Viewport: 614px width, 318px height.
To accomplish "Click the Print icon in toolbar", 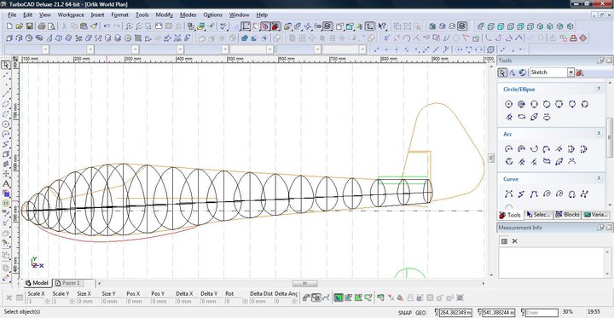I will click(42, 26).
